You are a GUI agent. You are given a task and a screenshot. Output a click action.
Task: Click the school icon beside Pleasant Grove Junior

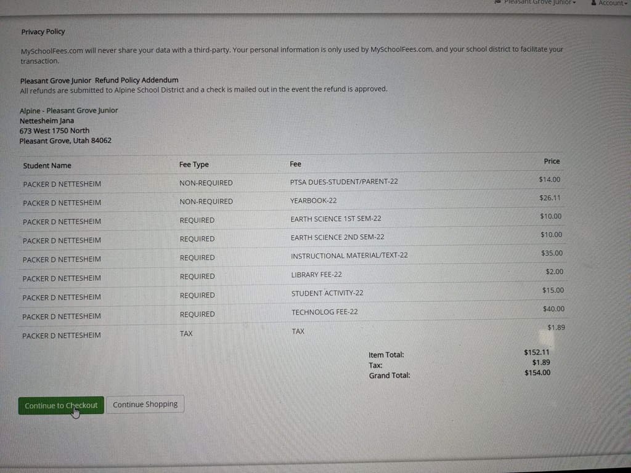click(x=498, y=2)
